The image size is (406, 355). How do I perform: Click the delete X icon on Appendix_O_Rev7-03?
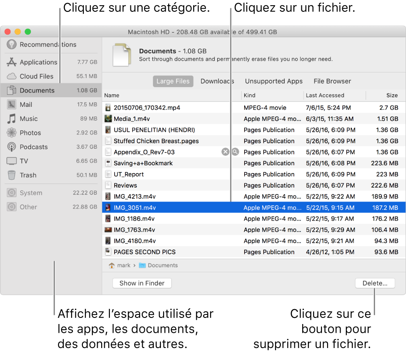[x=225, y=152]
